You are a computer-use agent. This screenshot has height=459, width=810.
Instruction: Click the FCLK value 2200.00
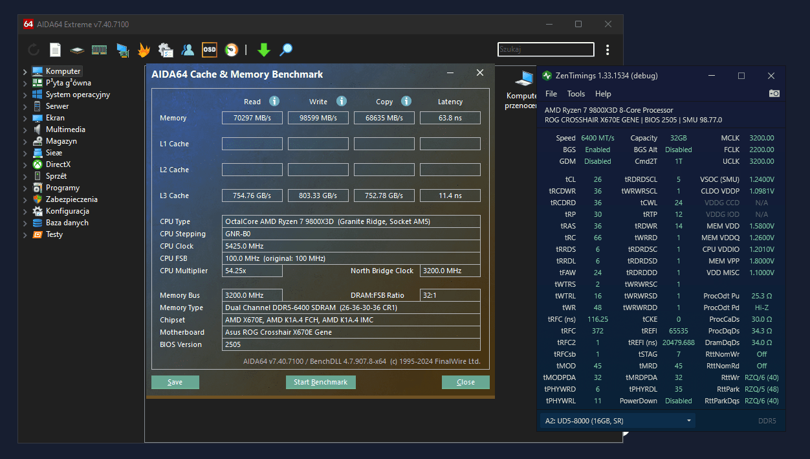[x=761, y=150]
